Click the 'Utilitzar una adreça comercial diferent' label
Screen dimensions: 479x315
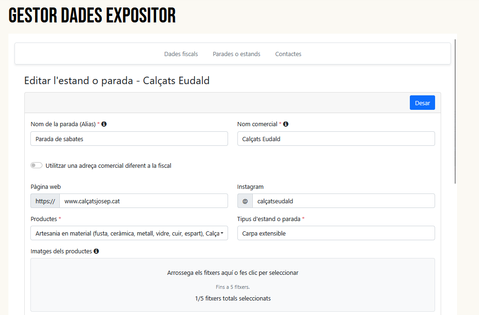coord(108,165)
